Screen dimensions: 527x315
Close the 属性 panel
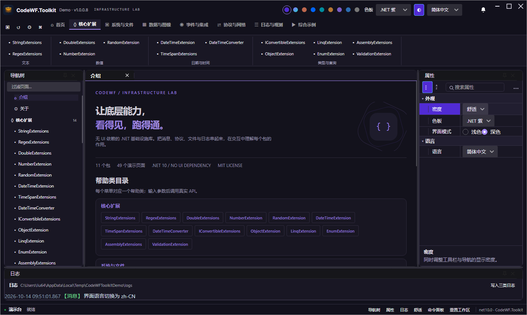(x=513, y=75)
